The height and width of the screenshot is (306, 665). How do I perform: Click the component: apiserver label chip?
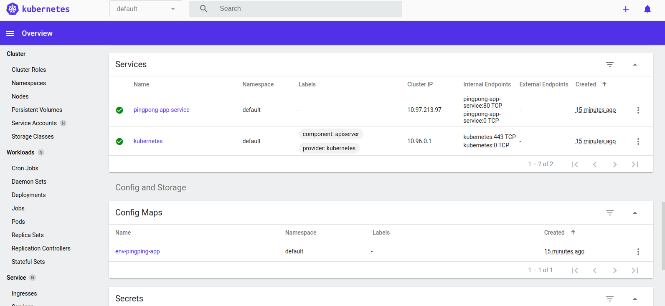pyautogui.click(x=331, y=134)
